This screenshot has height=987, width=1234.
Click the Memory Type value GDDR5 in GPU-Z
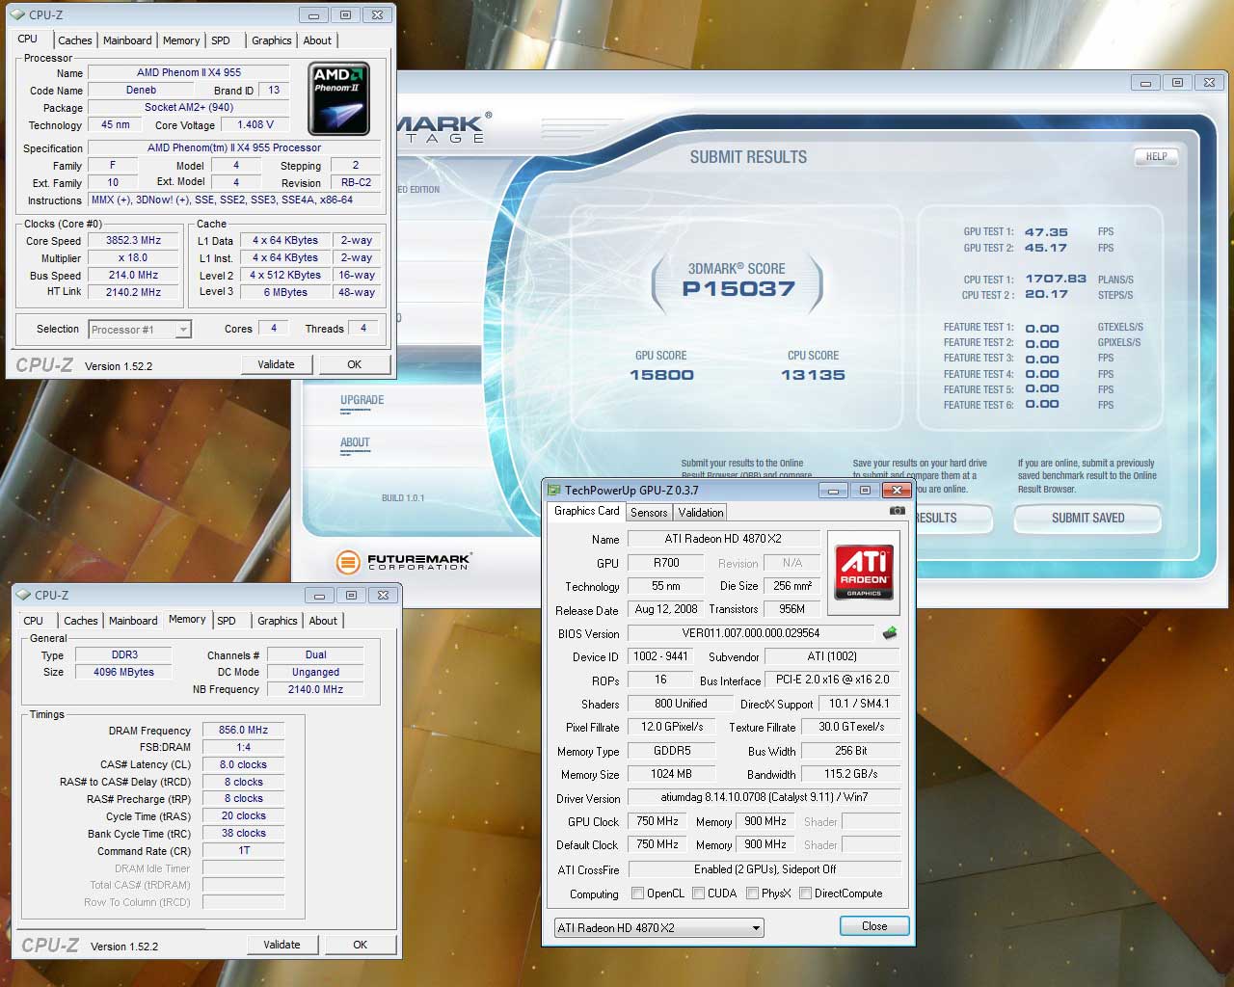672,750
